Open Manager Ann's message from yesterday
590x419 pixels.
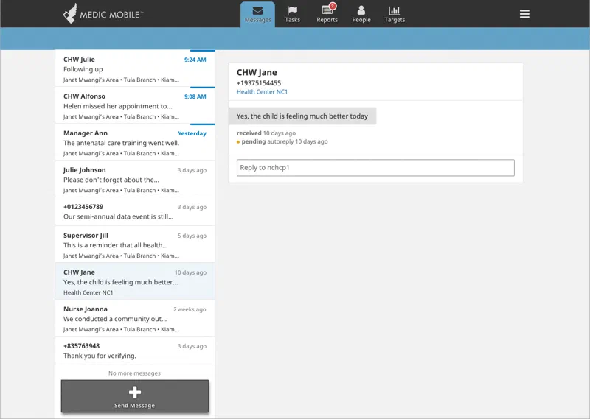point(135,143)
